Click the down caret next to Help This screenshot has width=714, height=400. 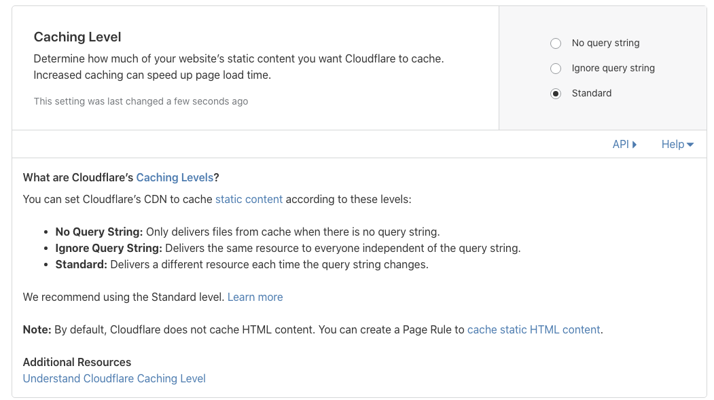690,145
